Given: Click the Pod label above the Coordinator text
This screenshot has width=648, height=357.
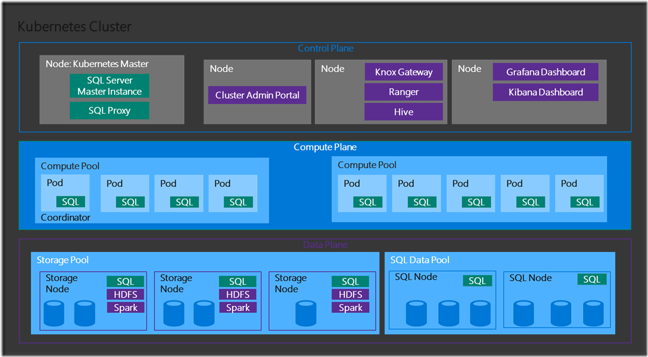Looking at the screenshot, I should click(55, 183).
